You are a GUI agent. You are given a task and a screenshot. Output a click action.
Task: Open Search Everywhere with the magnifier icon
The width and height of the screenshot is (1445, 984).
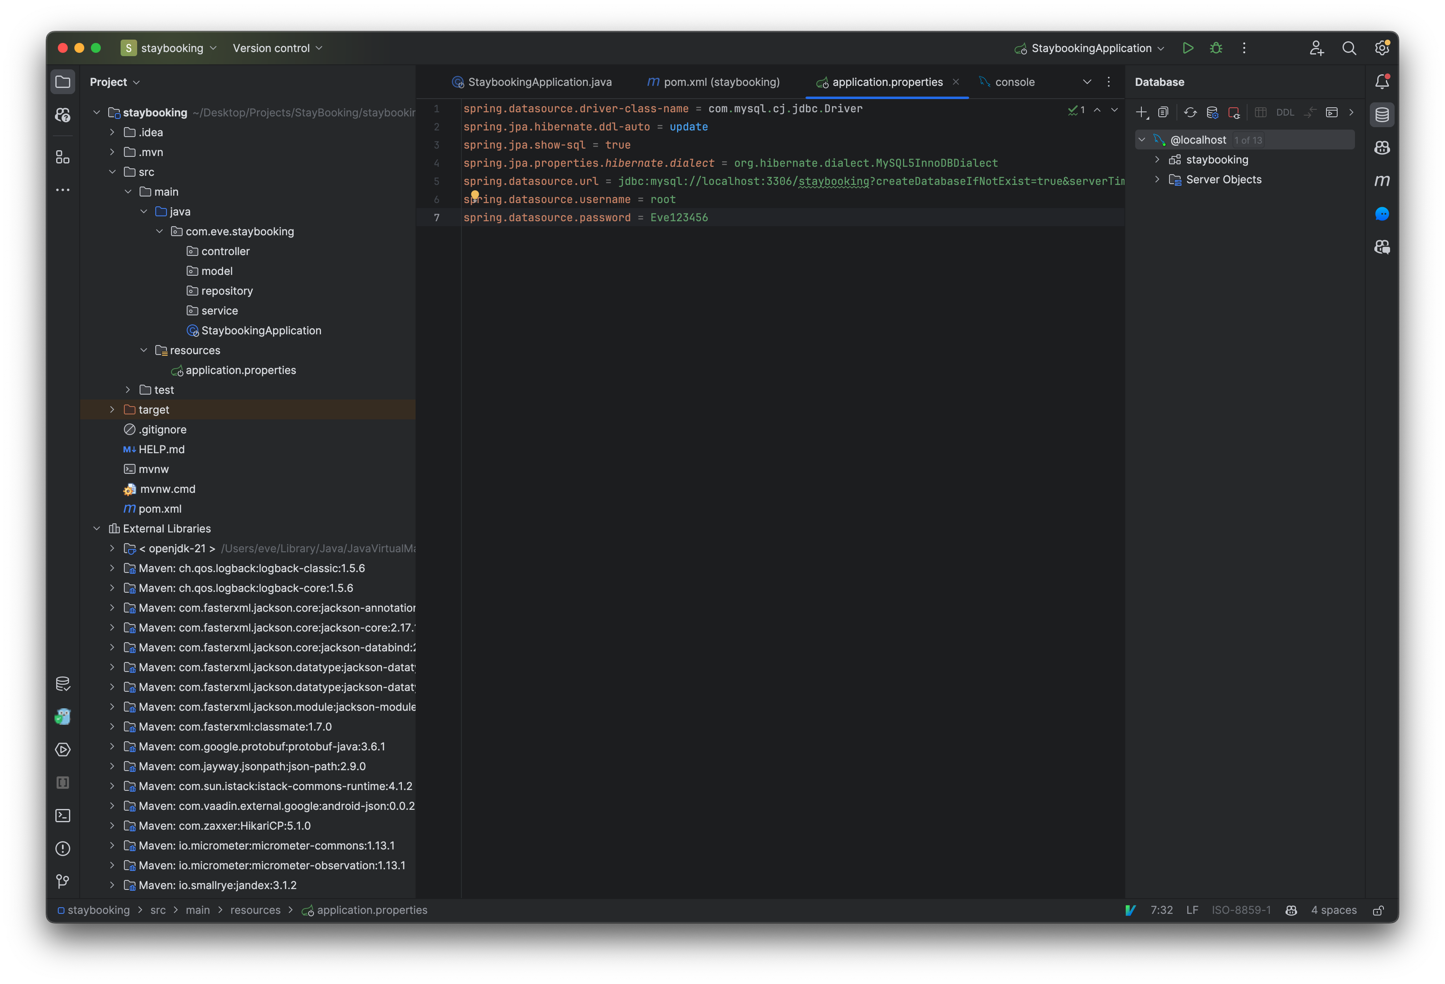click(1349, 48)
